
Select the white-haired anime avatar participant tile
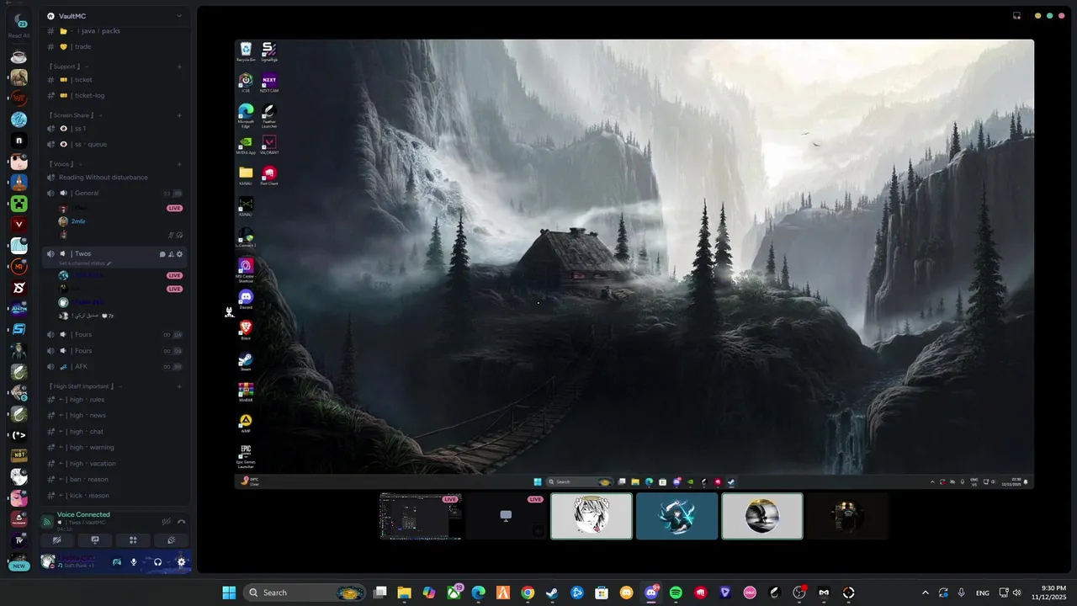click(x=592, y=516)
